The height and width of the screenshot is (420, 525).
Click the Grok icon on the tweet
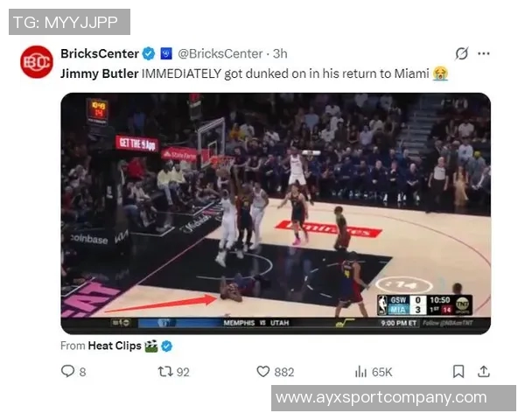coord(461,53)
